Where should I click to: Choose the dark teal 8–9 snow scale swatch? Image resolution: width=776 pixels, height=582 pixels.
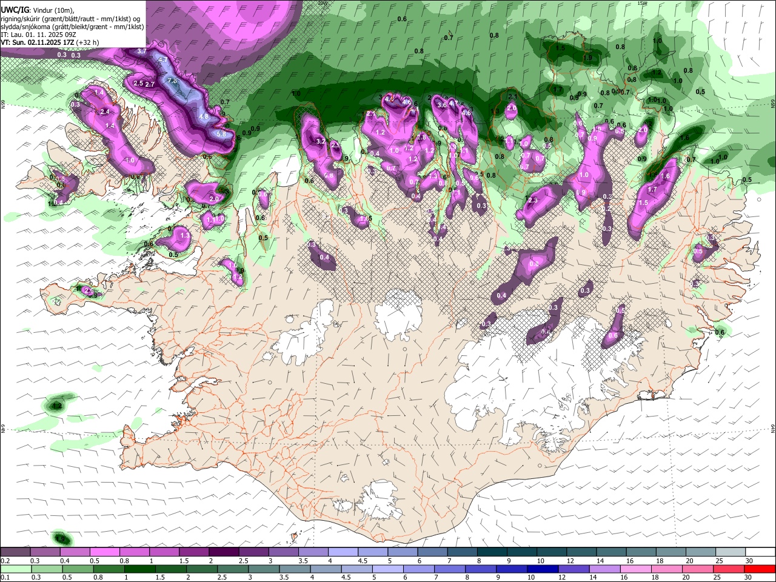tap(492, 552)
